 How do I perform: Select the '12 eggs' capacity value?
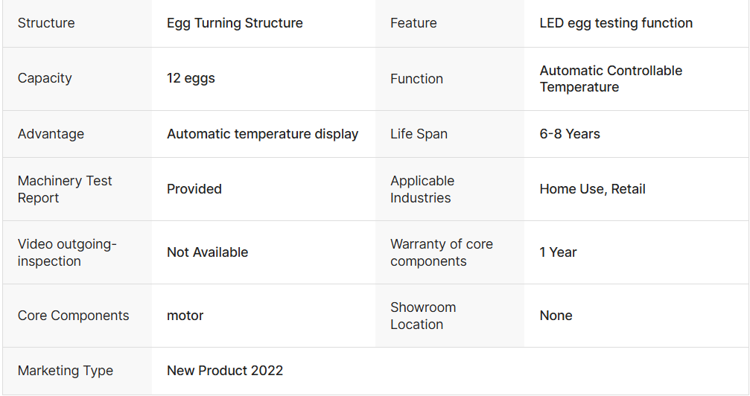coord(191,78)
